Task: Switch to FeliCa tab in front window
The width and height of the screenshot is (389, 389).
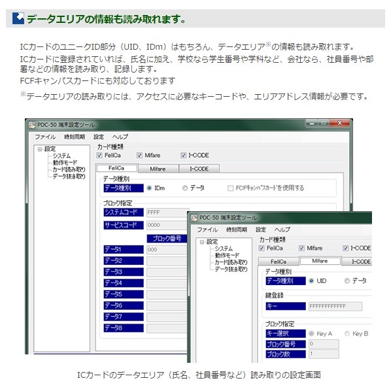Action: click(279, 262)
